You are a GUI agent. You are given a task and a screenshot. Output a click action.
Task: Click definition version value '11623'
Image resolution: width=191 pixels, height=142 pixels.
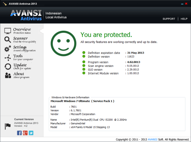pyautogui.click(x=131, y=57)
